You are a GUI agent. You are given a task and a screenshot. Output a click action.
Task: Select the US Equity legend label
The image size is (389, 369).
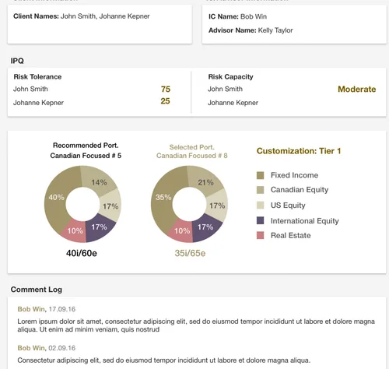tap(288, 206)
